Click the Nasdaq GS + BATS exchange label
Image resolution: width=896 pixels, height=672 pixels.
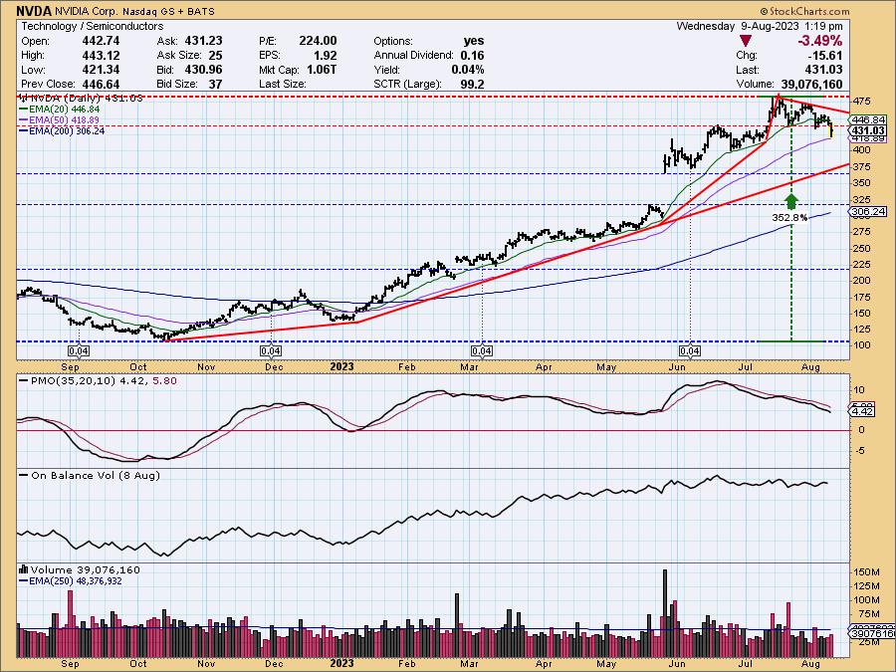click(168, 11)
